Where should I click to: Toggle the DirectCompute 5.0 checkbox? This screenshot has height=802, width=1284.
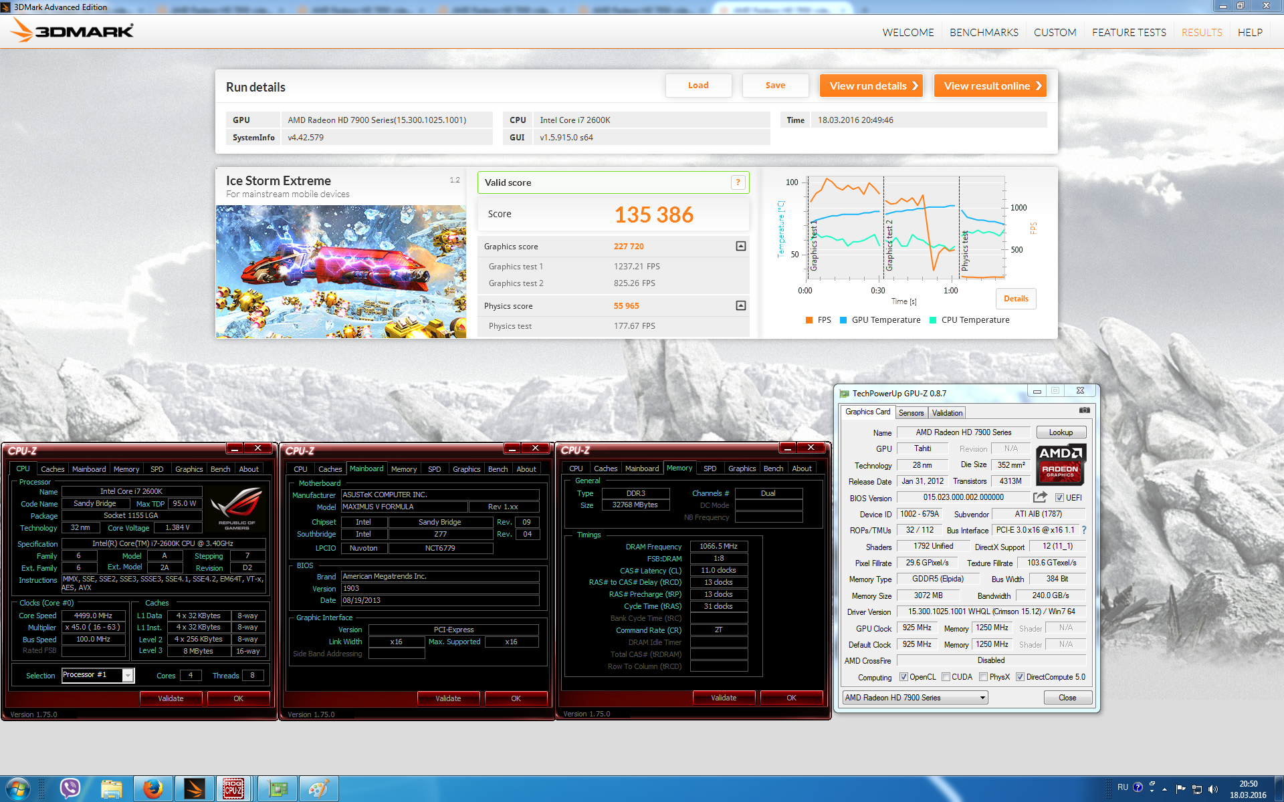[x=1021, y=677]
